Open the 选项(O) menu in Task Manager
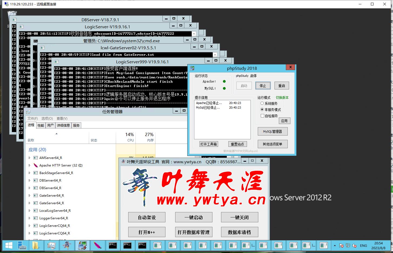The image size is (393, 253). [x=47, y=119]
